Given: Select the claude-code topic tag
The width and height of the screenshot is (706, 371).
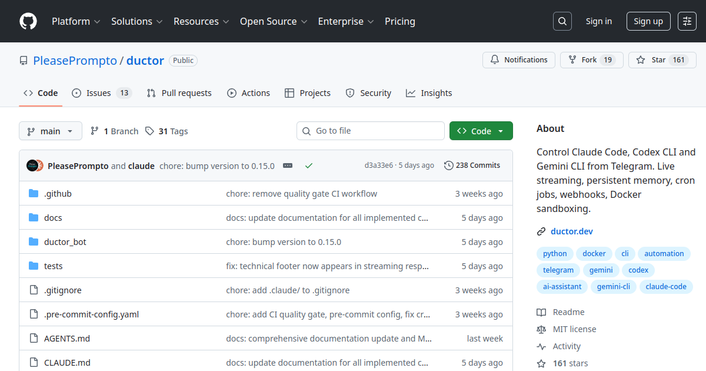Looking at the screenshot, I should click(x=665, y=287).
